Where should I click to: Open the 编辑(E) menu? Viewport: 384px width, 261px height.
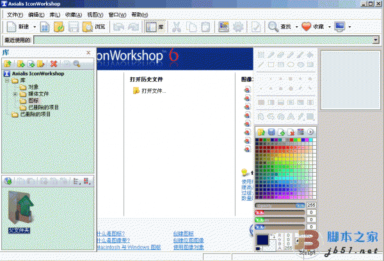[x=36, y=15]
